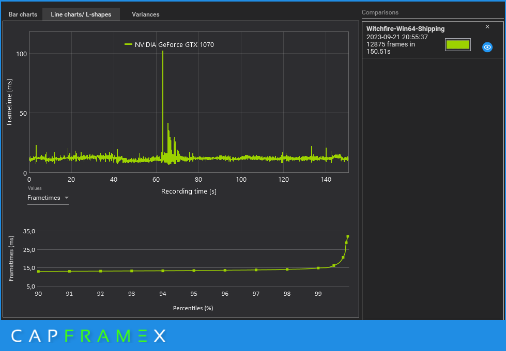The width and height of the screenshot is (506, 351).
Task: Open the Variances tab
Action: pos(146,14)
